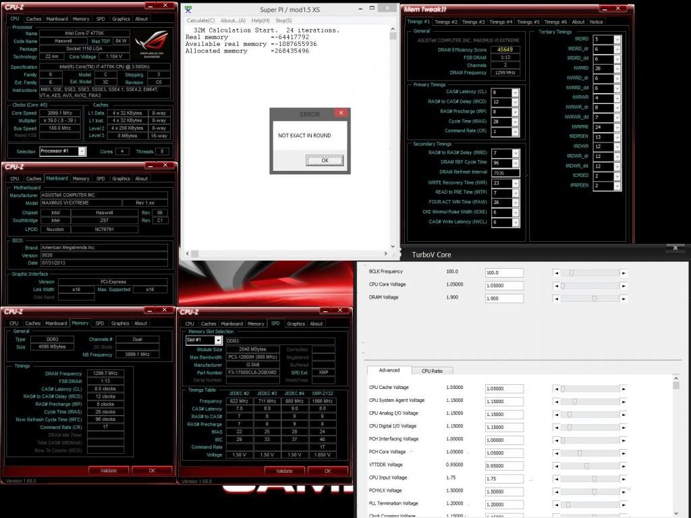Increase CPU Cache Voltage with right arrow
The height and width of the screenshot is (518, 691).
[x=624, y=388]
